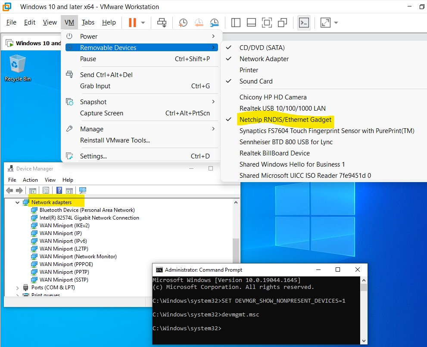Image resolution: width=427 pixels, height=347 pixels.
Task: Open the Edit menu in VMware
Action: click(x=29, y=22)
